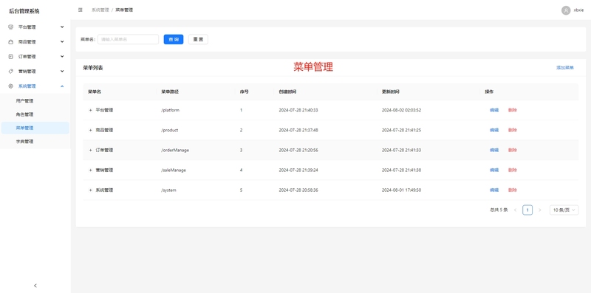
Task: Click the 总共 5 条 total count text
Action: tap(499, 210)
